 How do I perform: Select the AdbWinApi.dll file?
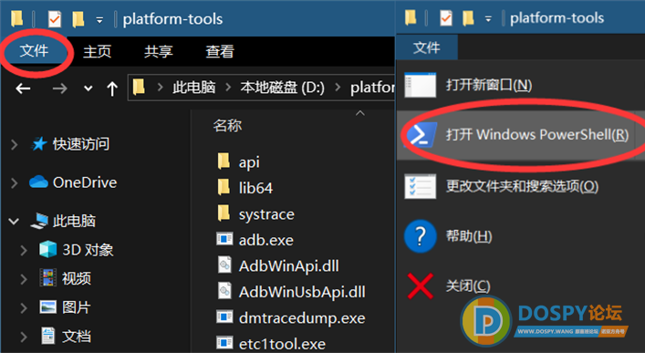[289, 265]
